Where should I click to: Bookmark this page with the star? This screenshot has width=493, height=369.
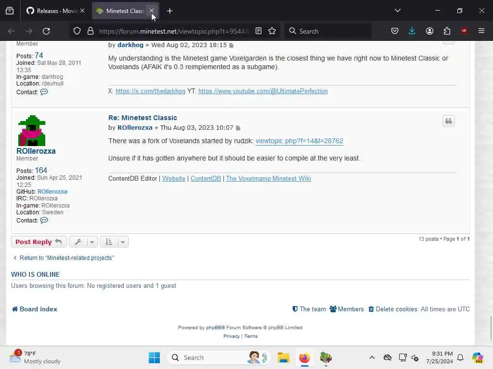(272, 31)
